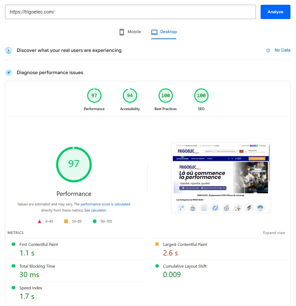The image size is (296, 306).
Task: Click the orange square beside Largest Contentful Paint
Action: (x=157, y=244)
